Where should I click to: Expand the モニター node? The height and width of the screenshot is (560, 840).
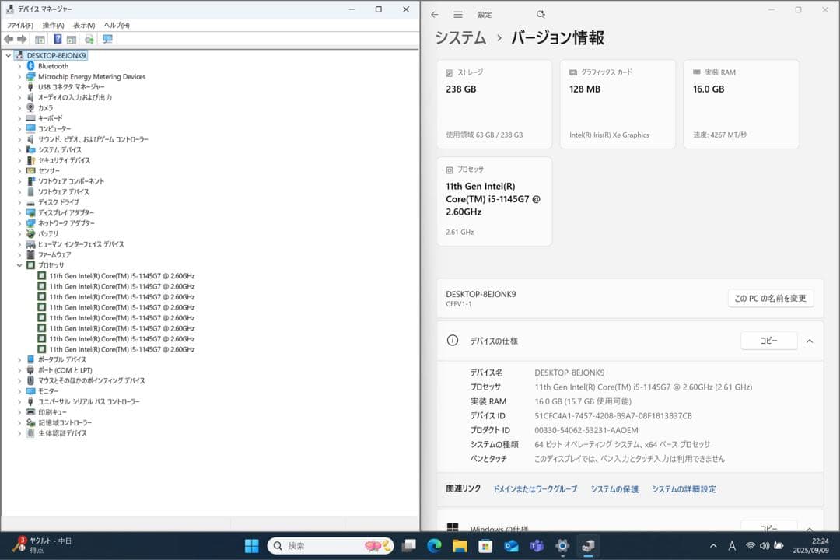(19, 391)
